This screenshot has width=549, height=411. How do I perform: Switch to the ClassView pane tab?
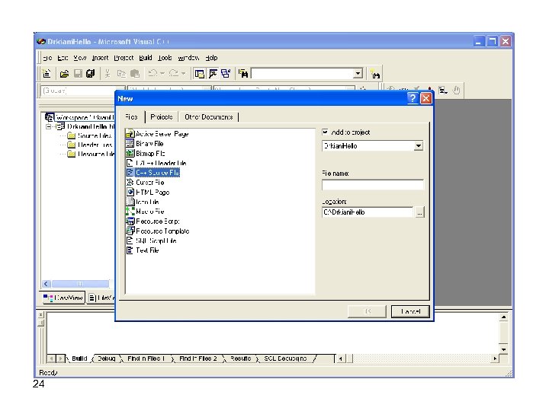[63, 298]
